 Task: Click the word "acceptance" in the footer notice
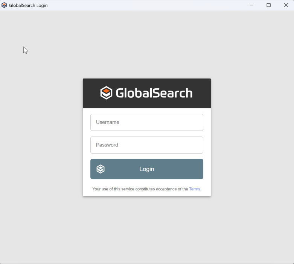click(169, 189)
